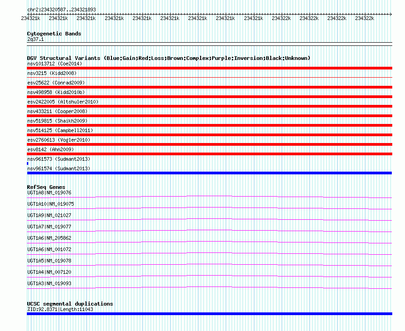405x331 pixels.
Task: Open the nsv3215 (Kidd2008) variant label
Action: point(52,73)
